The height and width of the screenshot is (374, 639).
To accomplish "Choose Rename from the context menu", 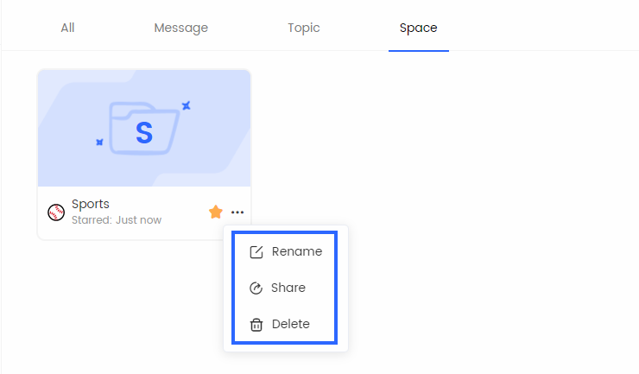I will tap(296, 252).
